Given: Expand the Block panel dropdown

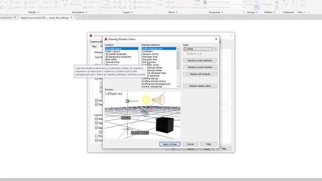Looking at the screenshot, I should pyautogui.click(x=173, y=12).
